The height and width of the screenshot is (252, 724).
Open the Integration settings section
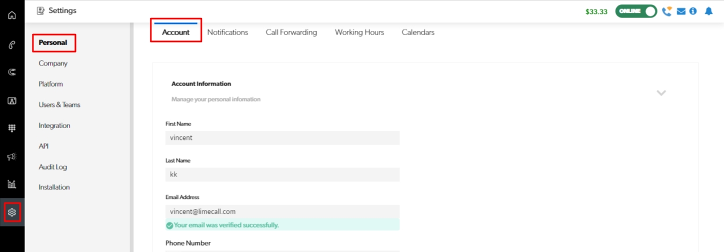54,125
